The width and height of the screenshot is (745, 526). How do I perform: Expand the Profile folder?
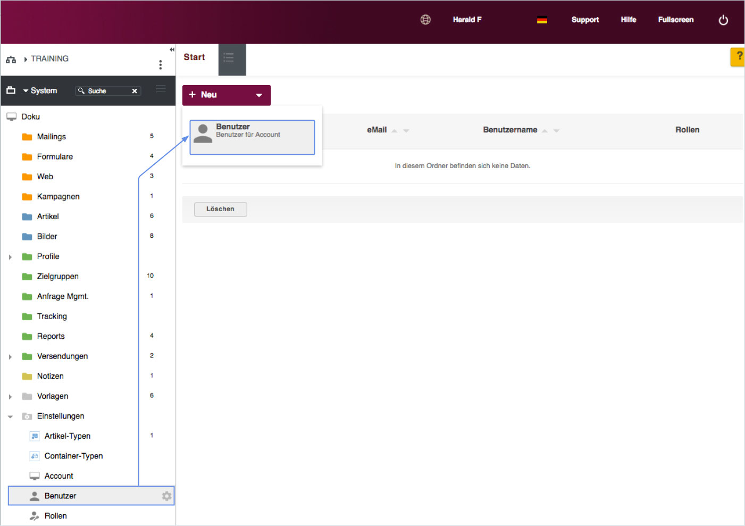coord(10,257)
